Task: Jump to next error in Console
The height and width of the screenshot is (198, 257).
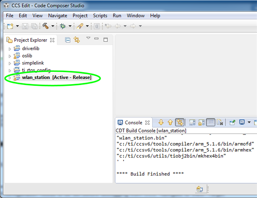Action: point(161,122)
